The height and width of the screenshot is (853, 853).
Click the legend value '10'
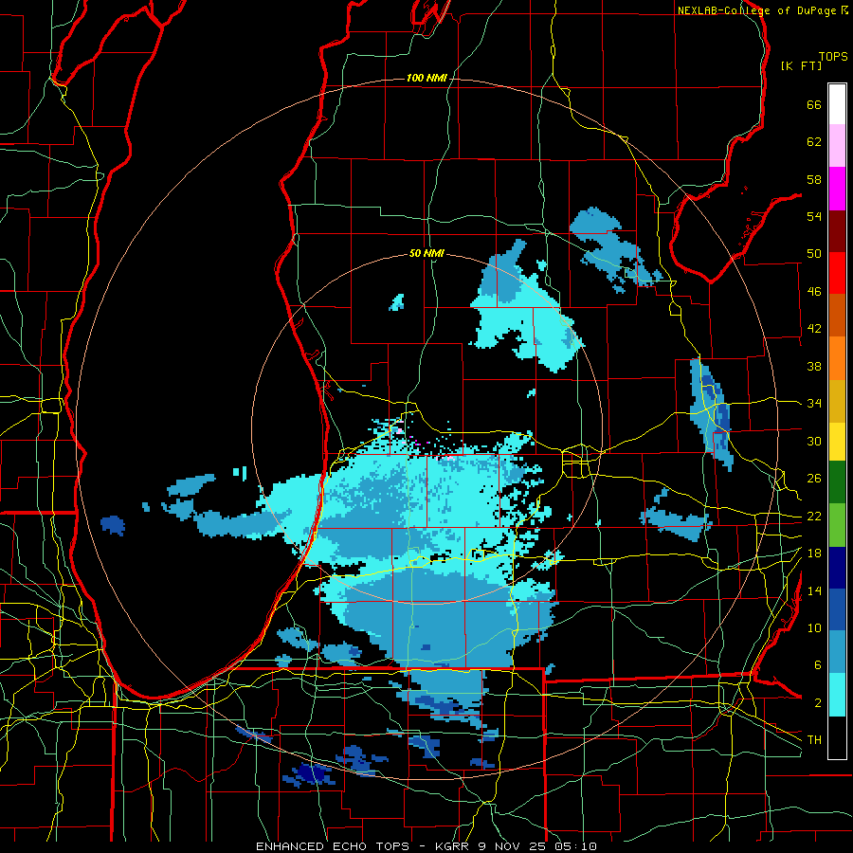814,628
